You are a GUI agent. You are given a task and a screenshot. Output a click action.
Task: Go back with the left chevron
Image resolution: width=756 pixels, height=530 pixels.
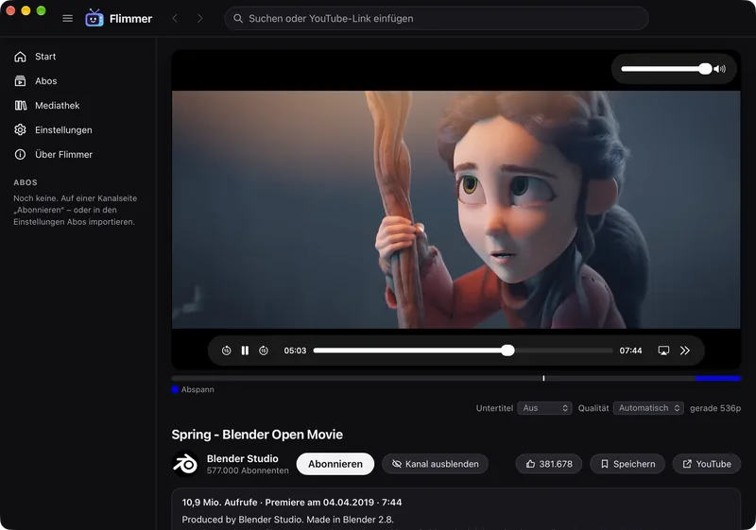[x=175, y=18]
